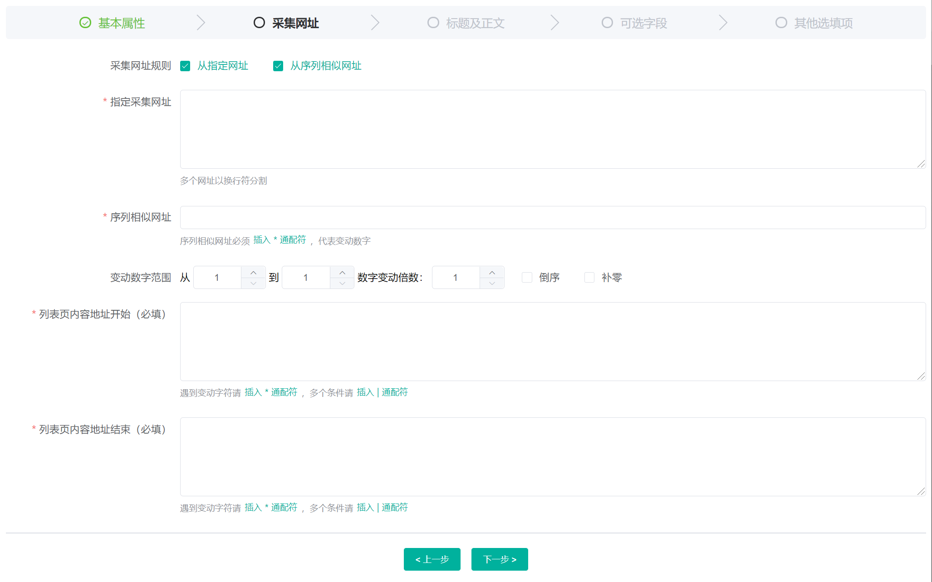
Task: Click the 其他选填项 step circle icon
Action: [x=781, y=23]
